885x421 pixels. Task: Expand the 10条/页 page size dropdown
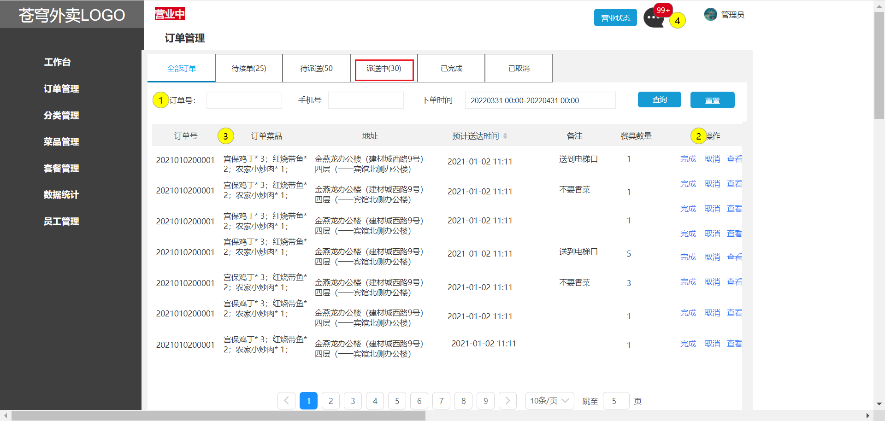pyautogui.click(x=549, y=401)
